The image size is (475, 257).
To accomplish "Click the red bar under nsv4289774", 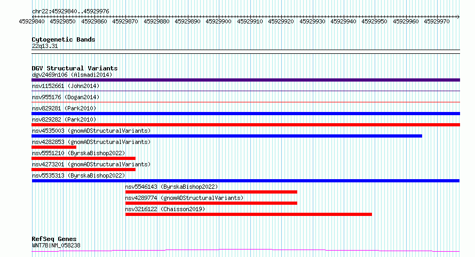I will (x=211, y=203).
